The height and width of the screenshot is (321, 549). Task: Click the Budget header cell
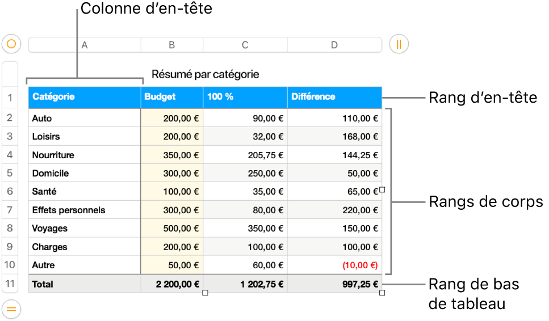(171, 97)
